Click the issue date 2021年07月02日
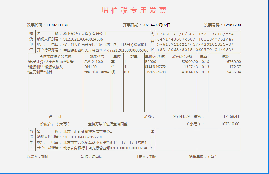The height and width of the screenshot is (174, 269). 156,25
